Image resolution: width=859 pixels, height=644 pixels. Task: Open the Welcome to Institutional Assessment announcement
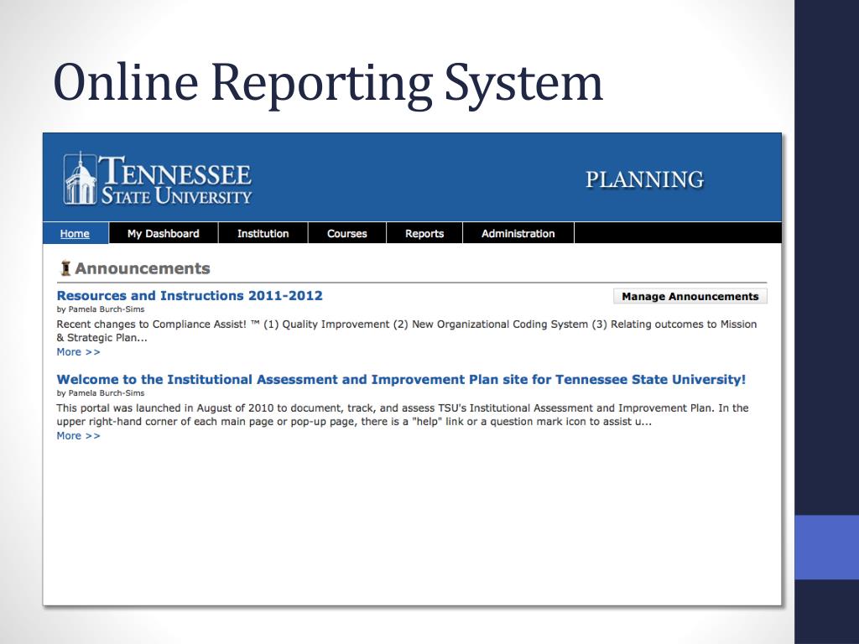click(x=401, y=380)
